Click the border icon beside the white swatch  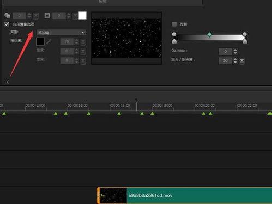47,16
